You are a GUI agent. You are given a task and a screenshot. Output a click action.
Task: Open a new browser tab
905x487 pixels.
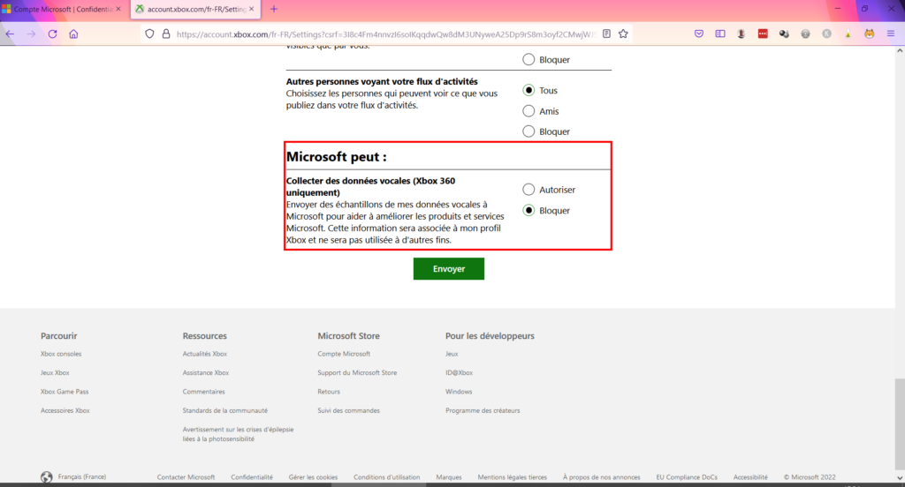(x=274, y=9)
